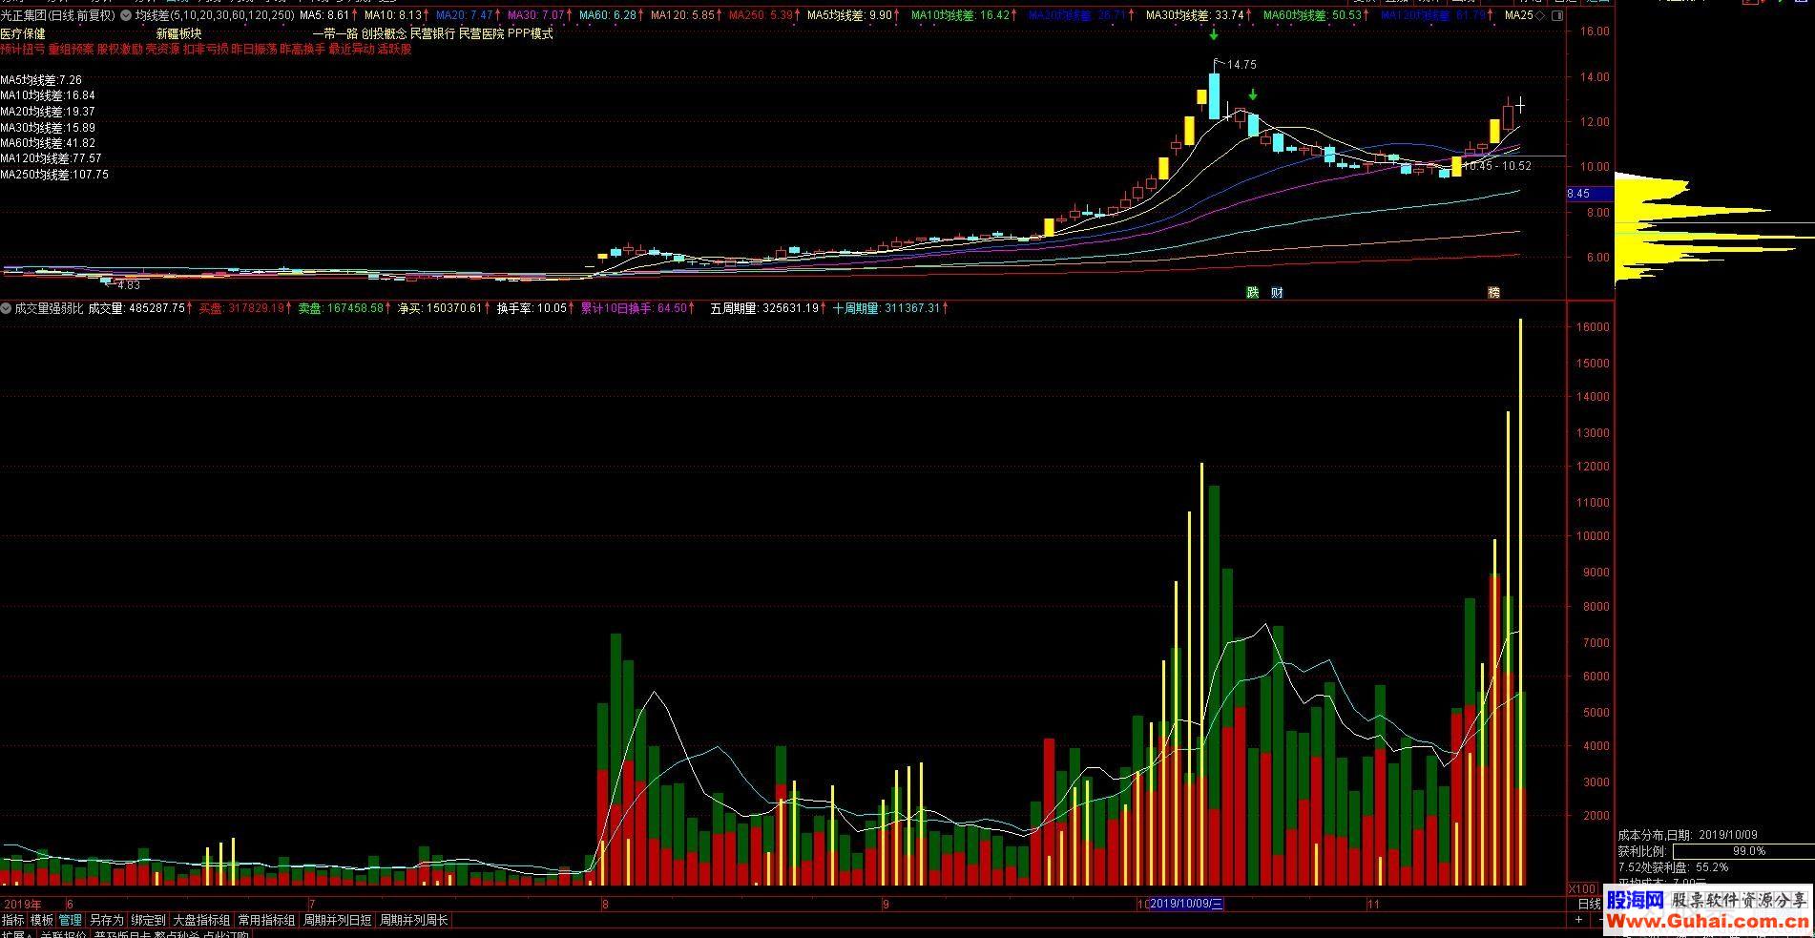Click 预计扭亏 tag
This screenshot has width=1815, height=938.
23,49
